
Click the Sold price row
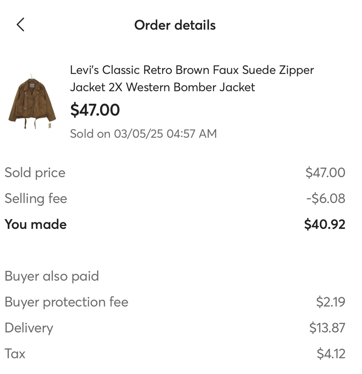tap(35, 172)
